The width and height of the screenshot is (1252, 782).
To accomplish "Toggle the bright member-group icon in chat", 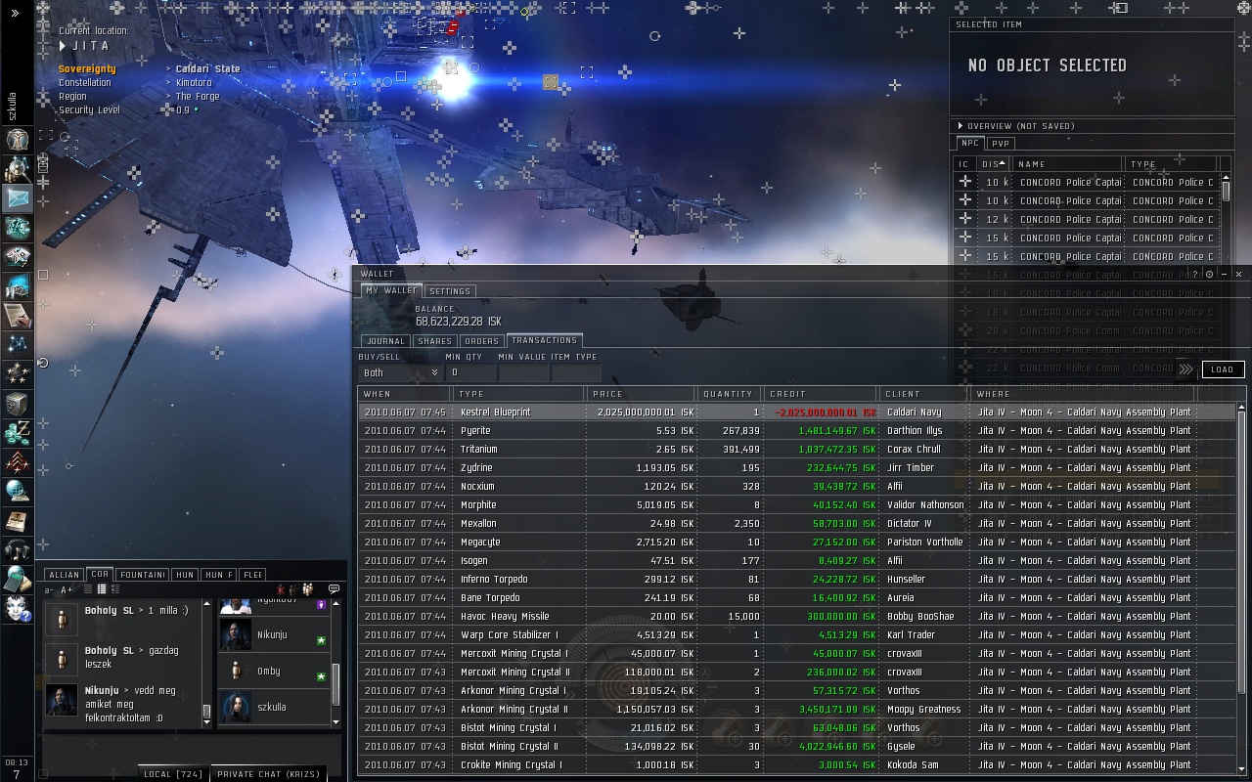I will 308,589.
